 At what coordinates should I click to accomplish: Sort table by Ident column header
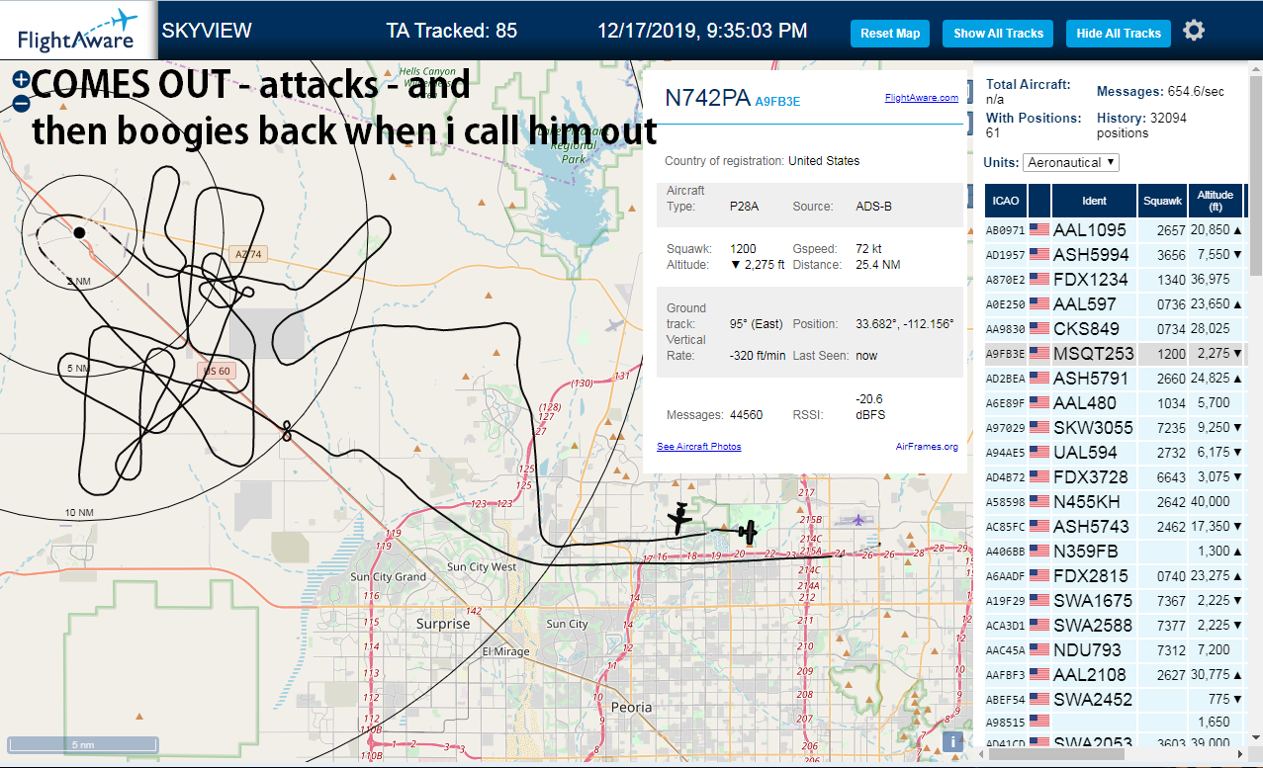[1094, 201]
